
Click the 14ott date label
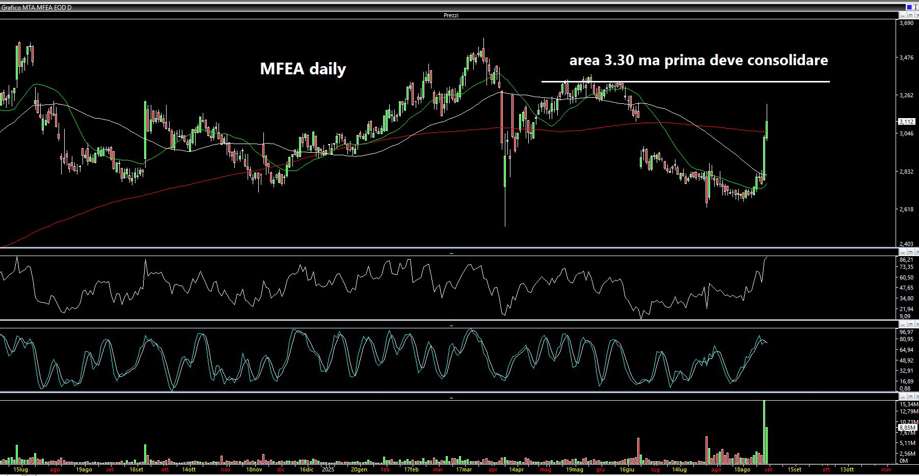coord(188,469)
